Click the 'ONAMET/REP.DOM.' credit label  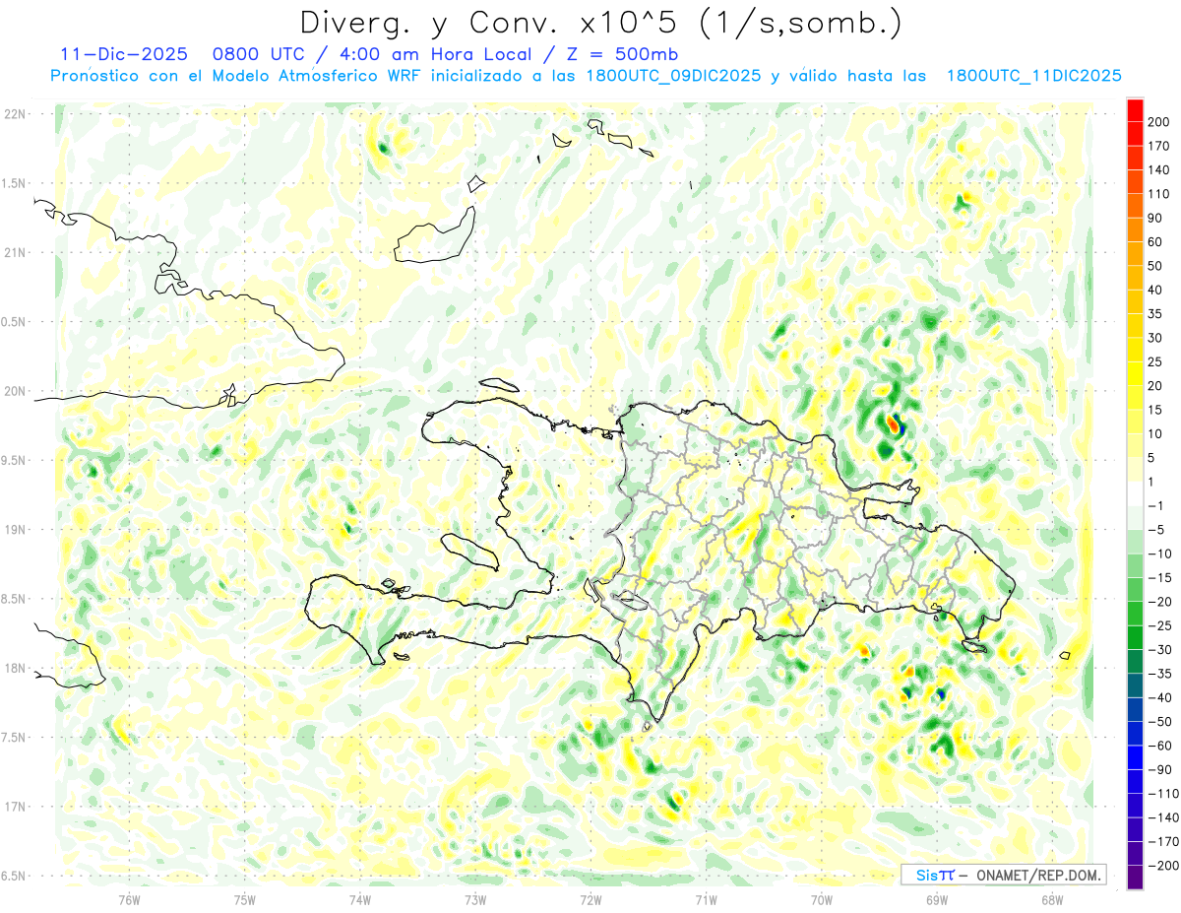[1040, 875]
